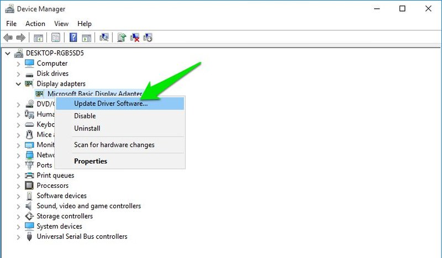Image resolution: width=442 pixels, height=258 pixels.
Task: Open the Action menu
Action: pos(35,24)
